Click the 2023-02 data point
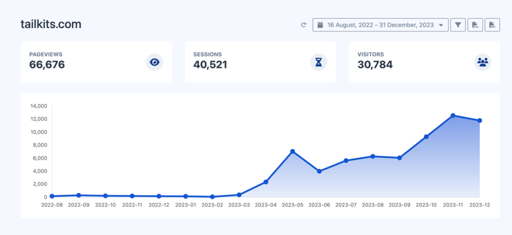The height and width of the screenshot is (235, 512). (212, 197)
